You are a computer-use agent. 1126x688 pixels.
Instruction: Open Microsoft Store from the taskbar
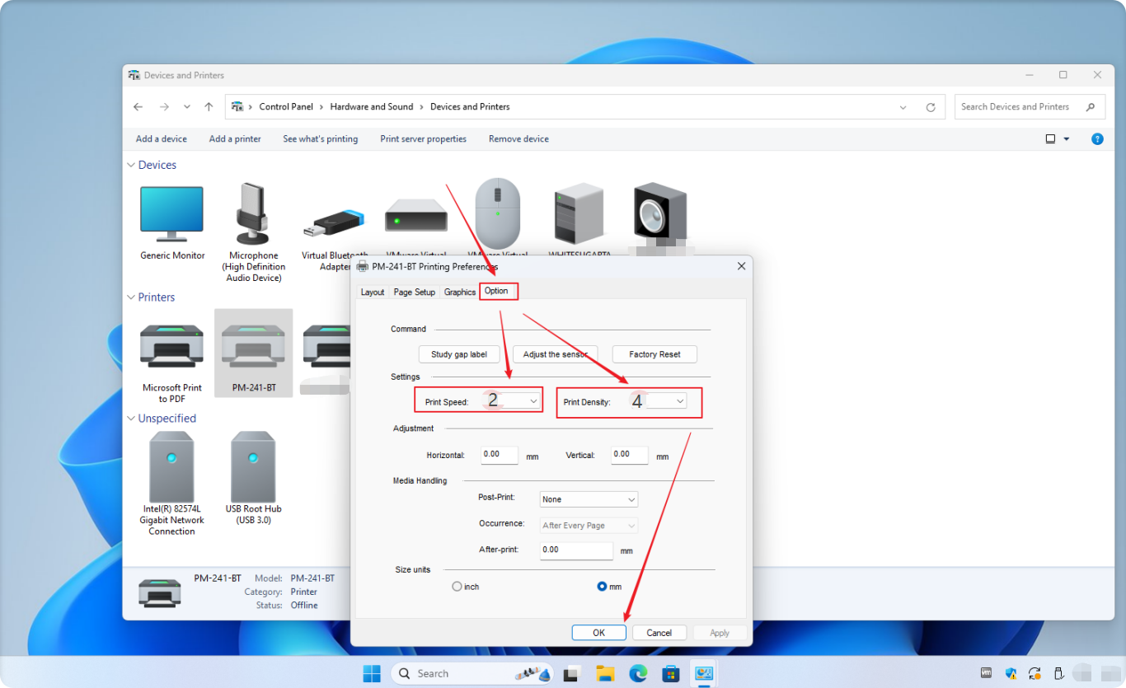pos(671,673)
